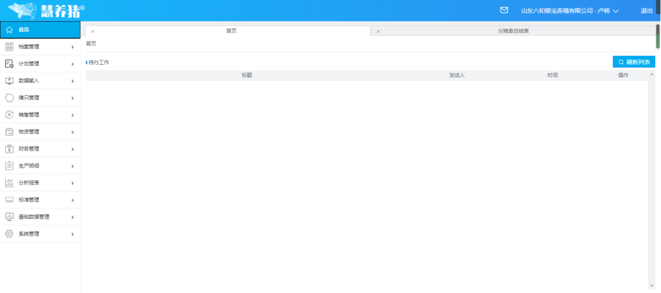Click the 刷新列表 button

point(634,62)
